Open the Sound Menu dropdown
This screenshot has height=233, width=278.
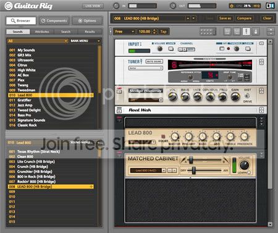[85, 142]
